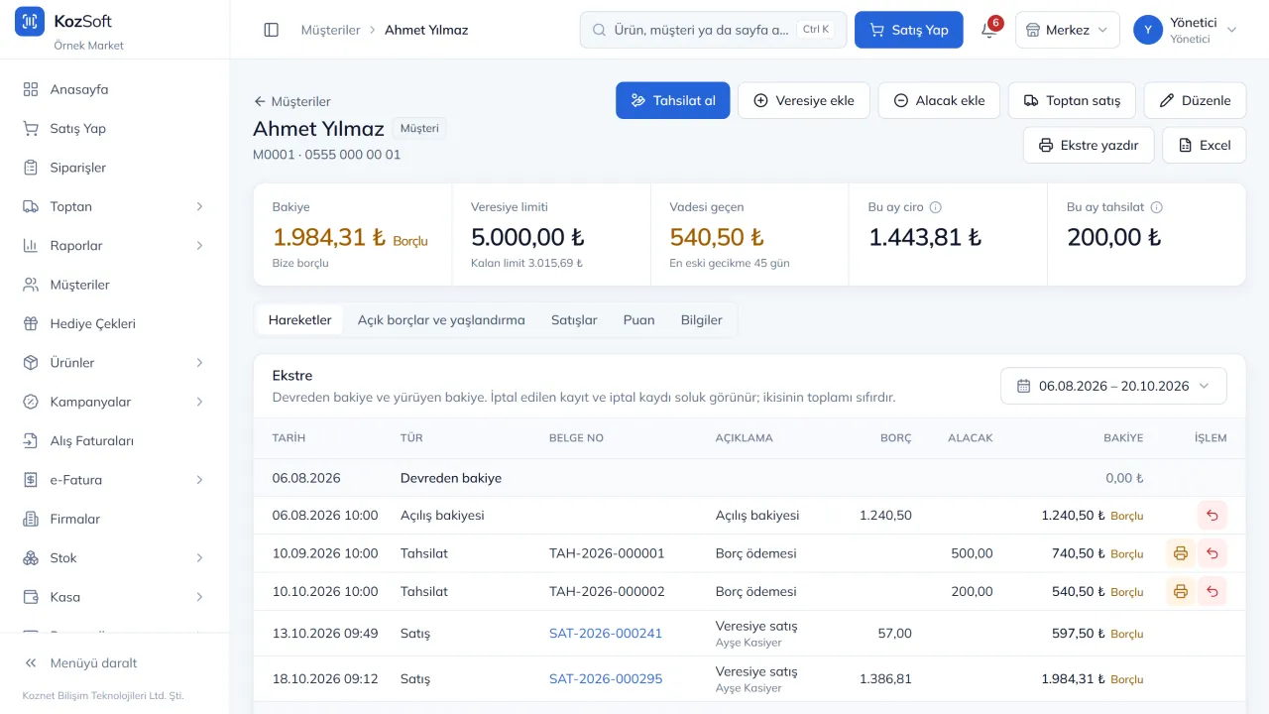1269x714 pixels.
Task: Export to Excel
Action: click(x=1204, y=145)
